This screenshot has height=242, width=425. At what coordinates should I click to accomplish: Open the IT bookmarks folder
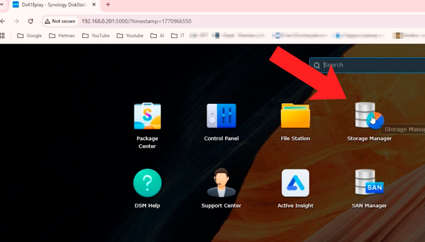point(178,36)
